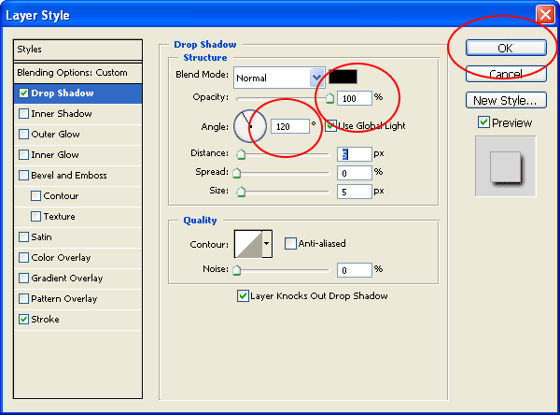Enable the Inner Shadow effect checkbox

click(24, 114)
